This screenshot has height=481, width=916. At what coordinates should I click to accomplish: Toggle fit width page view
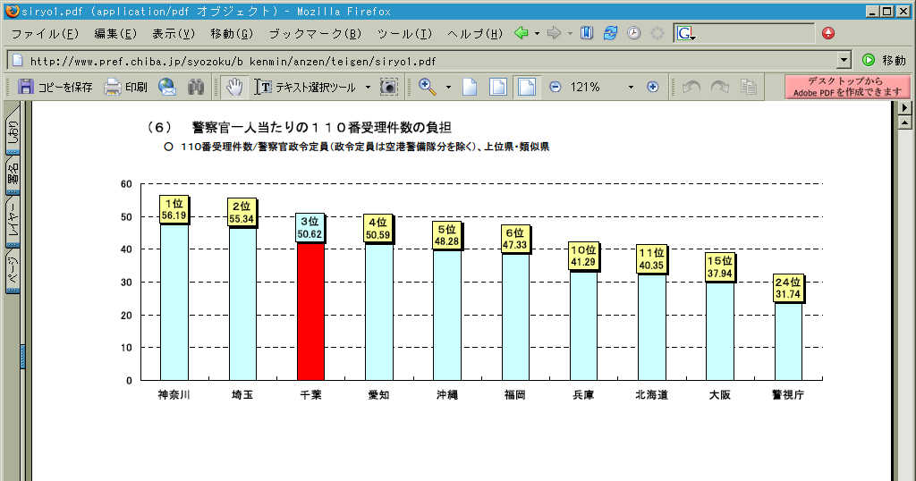coord(528,87)
